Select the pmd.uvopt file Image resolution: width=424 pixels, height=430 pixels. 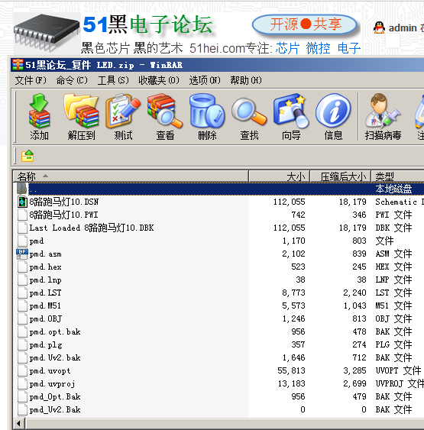coord(50,371)
